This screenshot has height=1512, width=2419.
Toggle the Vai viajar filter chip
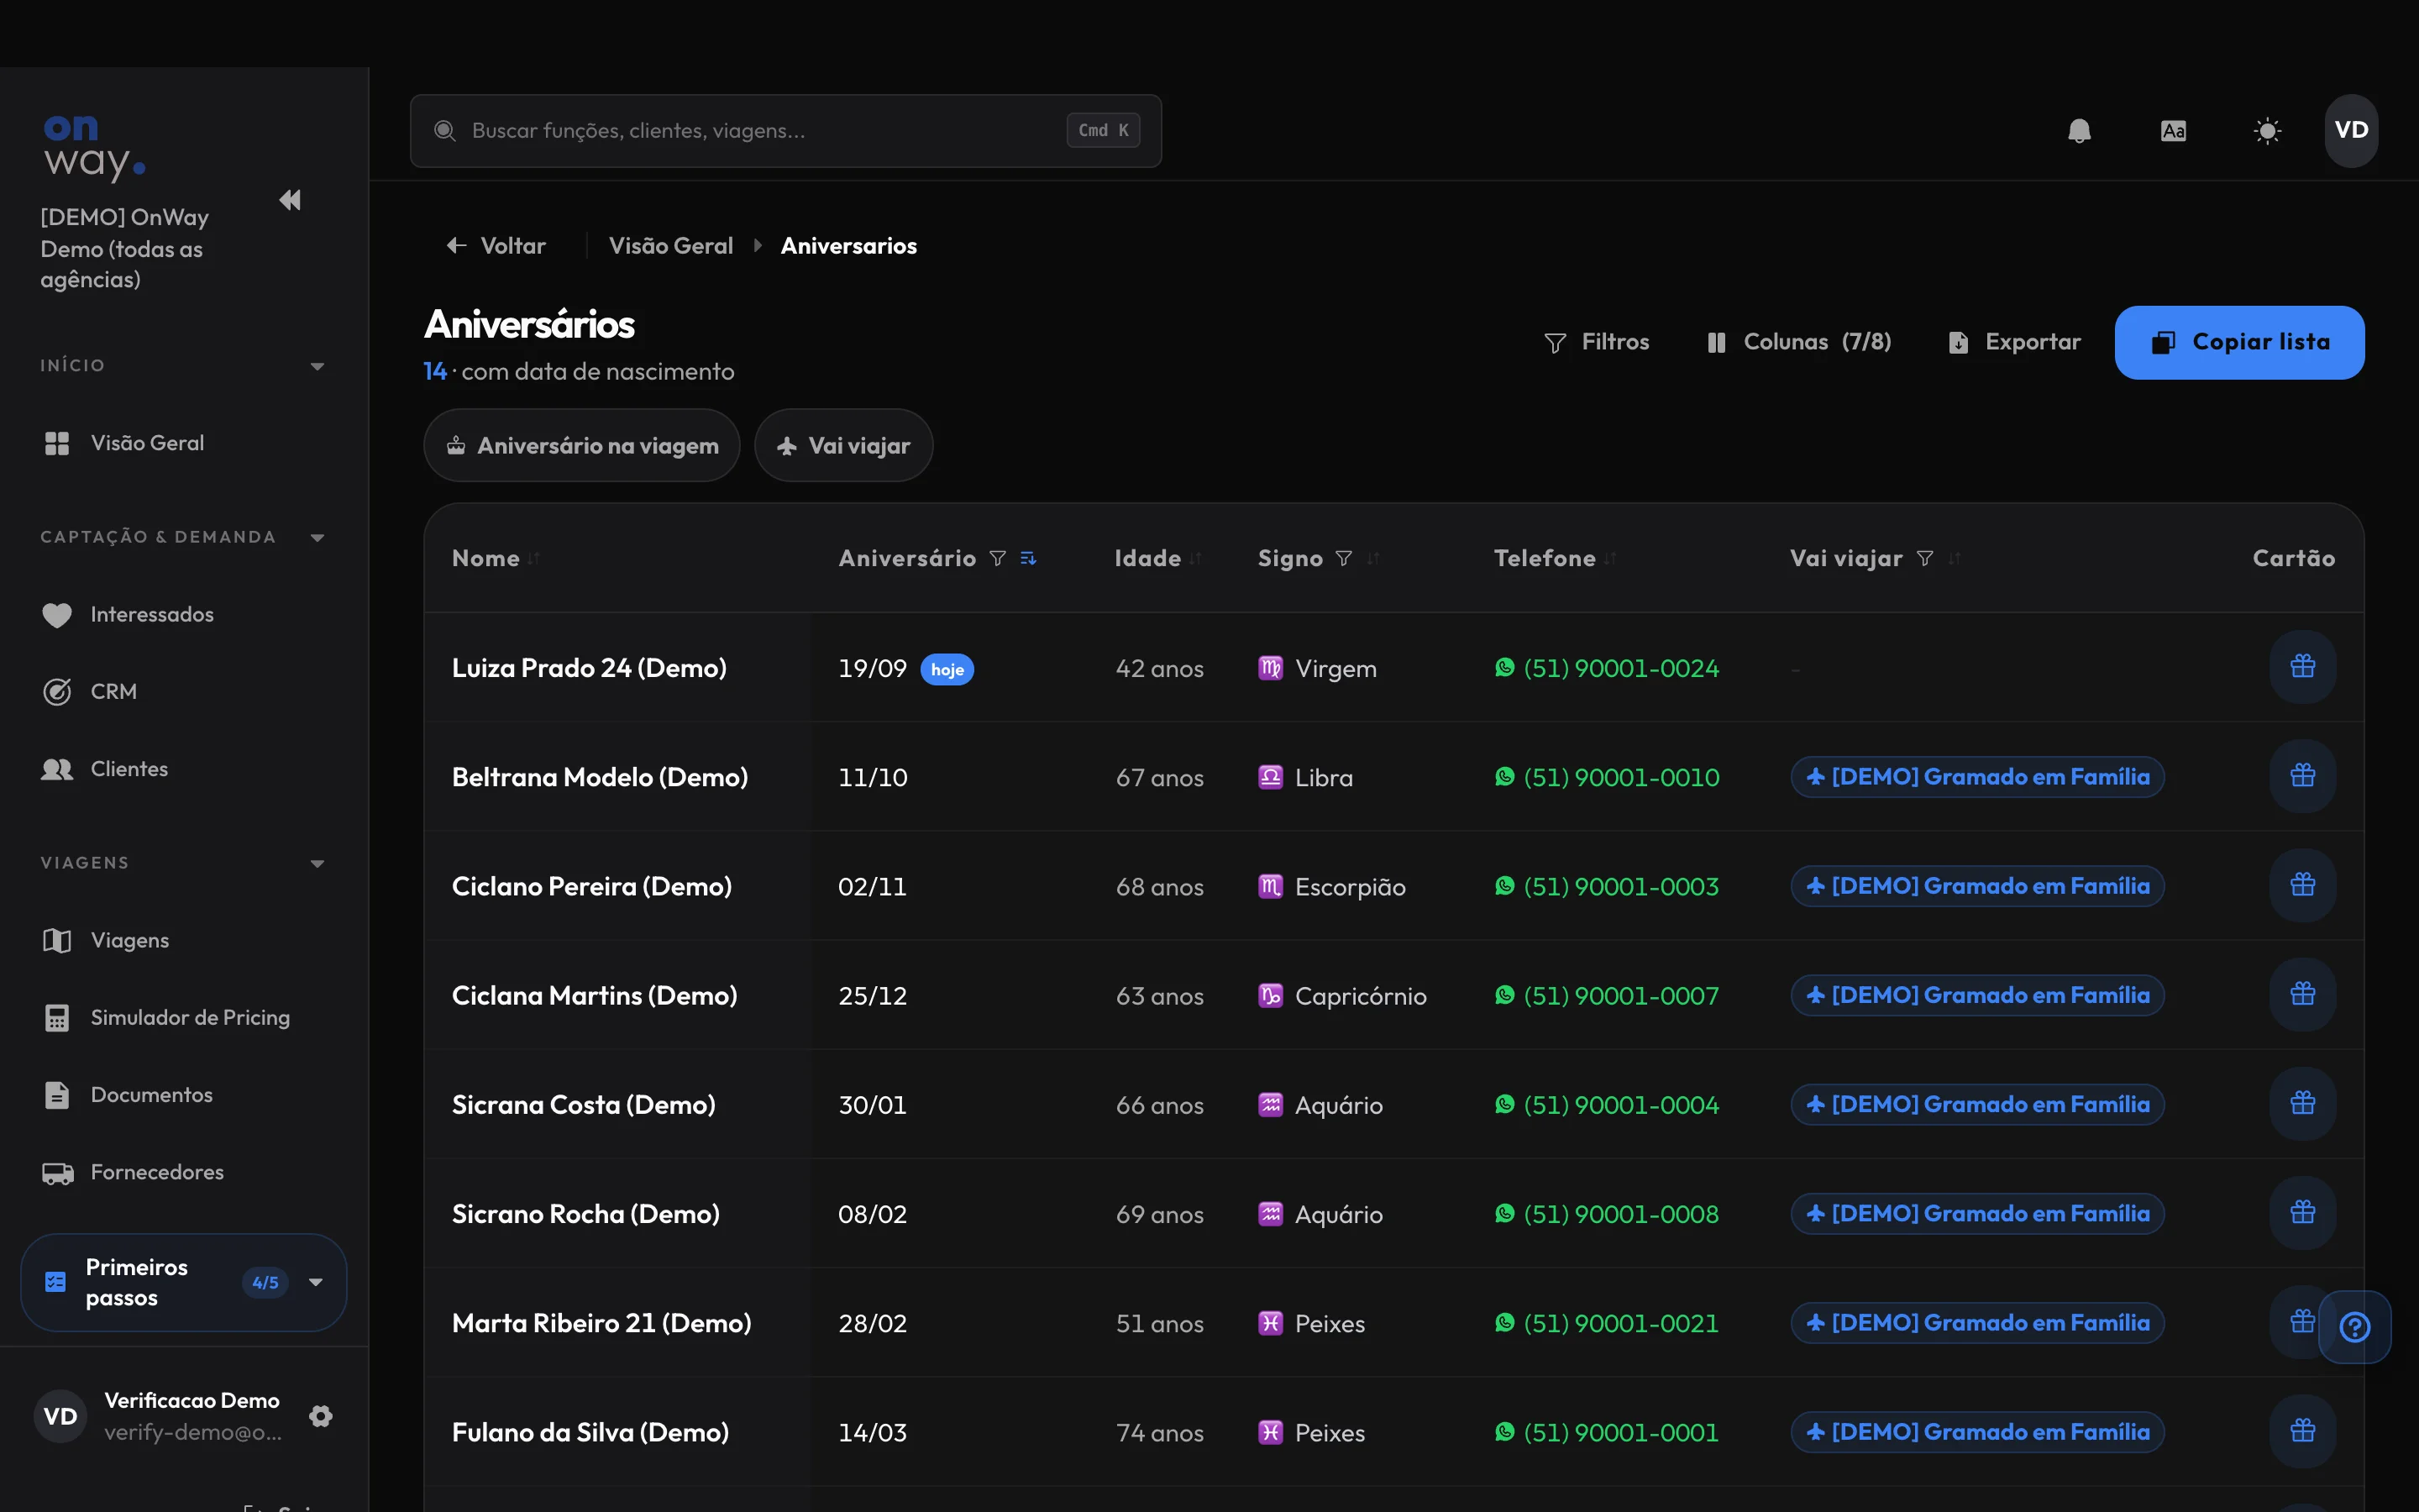tap(843, 445)
